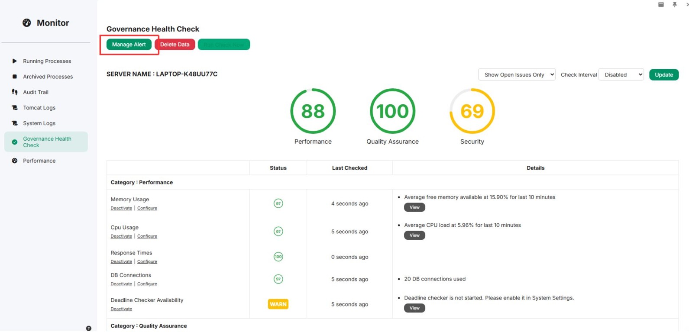This screenshot has width=689, height=332.
Task: Click the Performance gauge icon in sidebar
Action: pos(15,161)
